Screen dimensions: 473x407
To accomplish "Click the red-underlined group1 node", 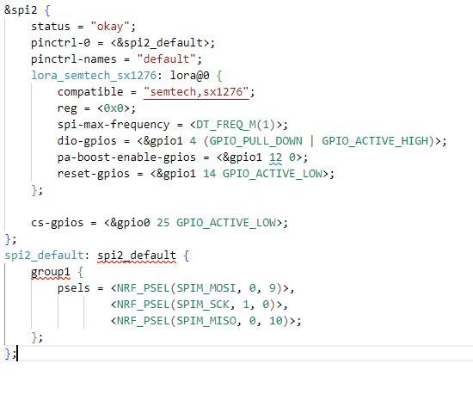I will (51, 272).
